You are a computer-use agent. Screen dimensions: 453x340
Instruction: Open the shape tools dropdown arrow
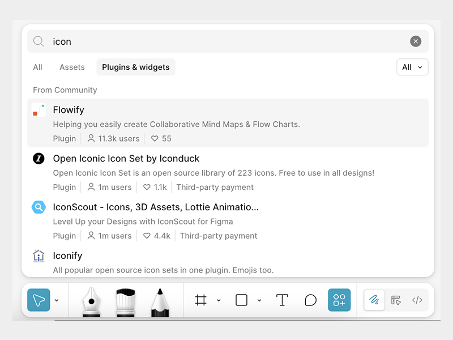(259, 300)
